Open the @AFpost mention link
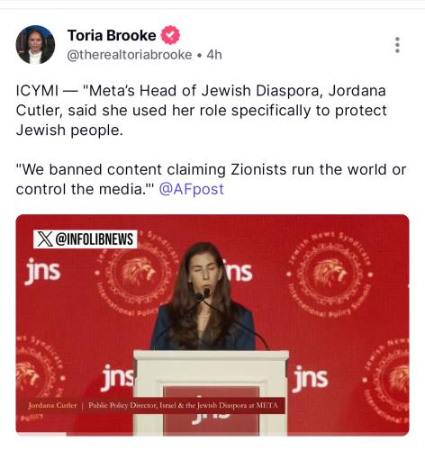Viewport: 425px width, 450px height. [x=191, y=189]
